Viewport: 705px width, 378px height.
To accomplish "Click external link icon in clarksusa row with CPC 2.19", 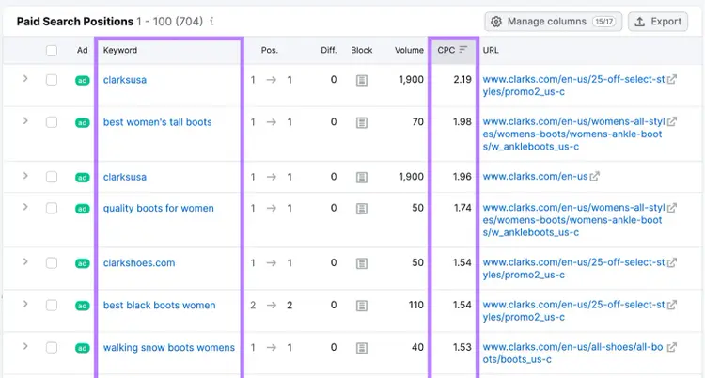I will click(x=672, y=79).
